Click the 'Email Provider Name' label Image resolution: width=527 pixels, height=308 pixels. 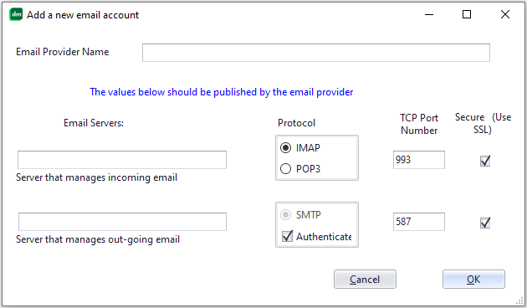(x=63, y=52)
